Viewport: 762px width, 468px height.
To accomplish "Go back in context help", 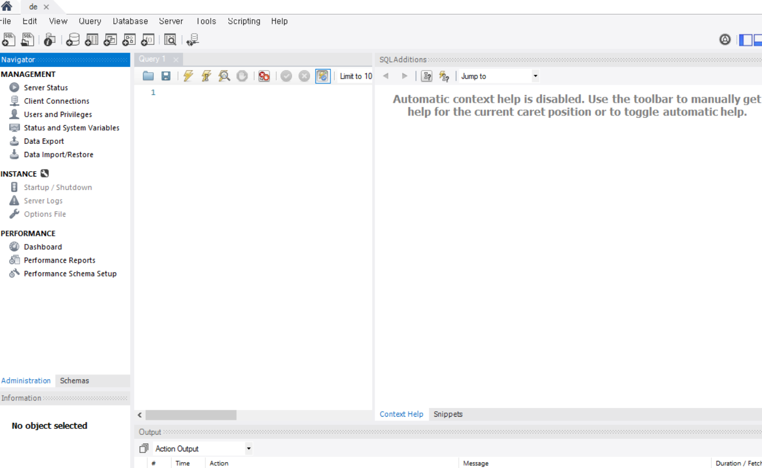I will (x=386, y=76).
